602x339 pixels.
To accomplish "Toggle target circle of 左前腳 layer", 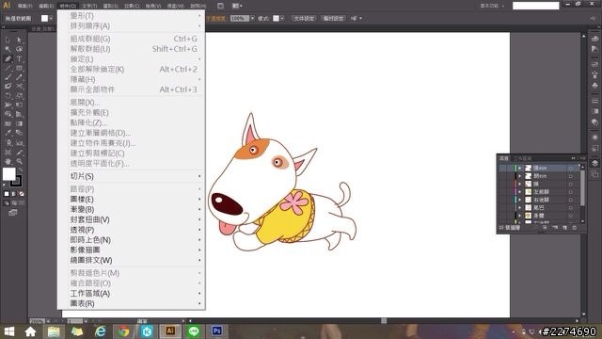I will pos(571,192).
